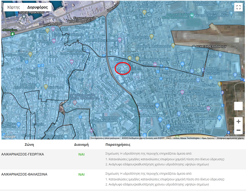Select the Δορυφόρος satellite view tab
Screen dimensions: 246x191
(x=37, y=7)
